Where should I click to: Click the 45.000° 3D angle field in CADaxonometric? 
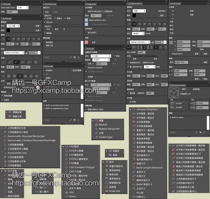pos(202,103)
